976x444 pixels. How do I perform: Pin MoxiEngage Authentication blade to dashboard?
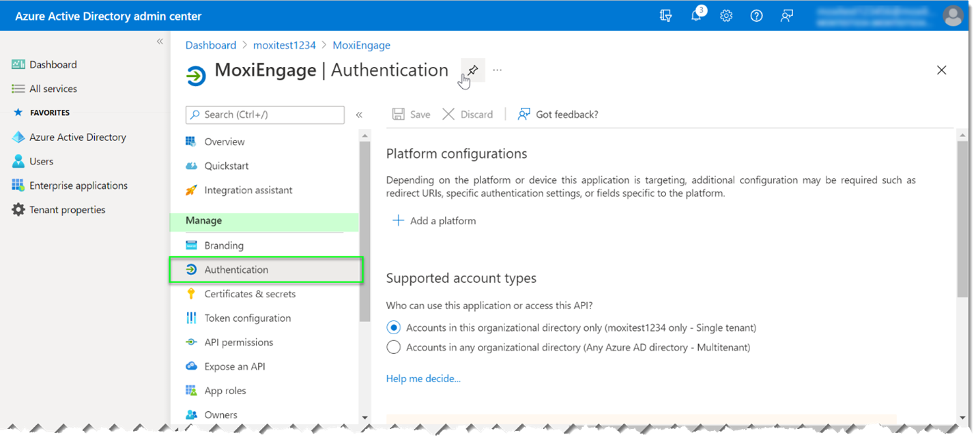click(472, 70)
